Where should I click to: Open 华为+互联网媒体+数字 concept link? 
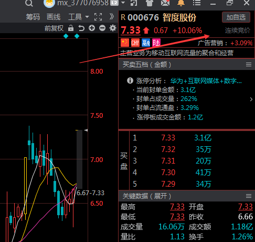tap(206, 81)
